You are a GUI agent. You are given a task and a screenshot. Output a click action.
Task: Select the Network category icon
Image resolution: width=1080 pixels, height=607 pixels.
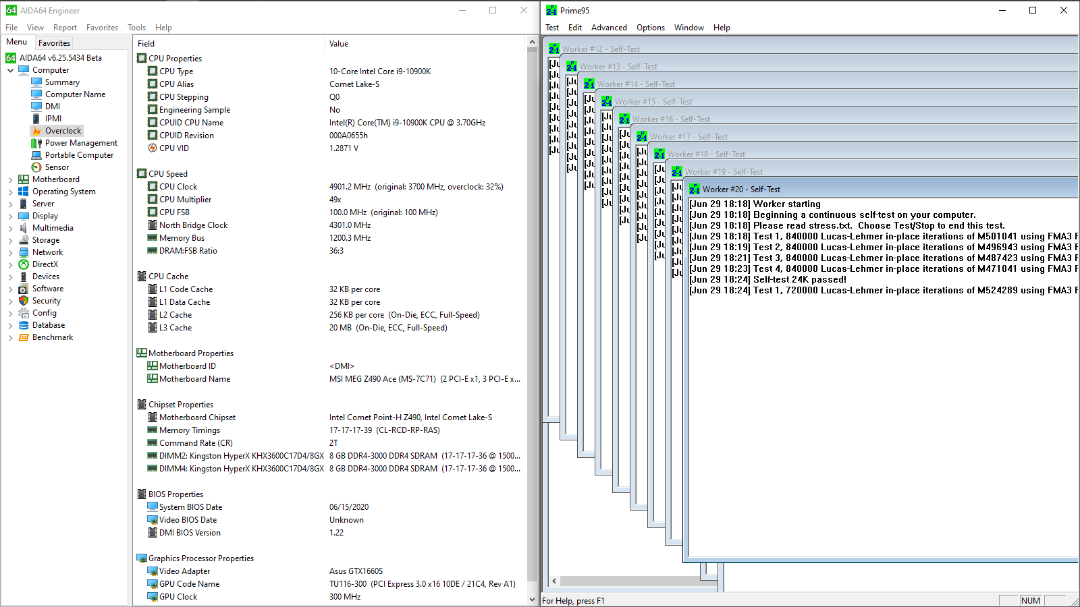(24, 252)
